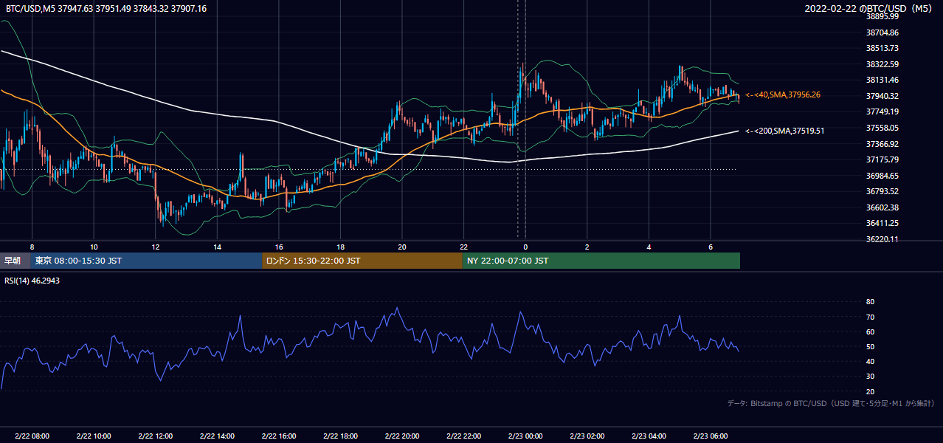
Task: Click the RSI(14) 46.2943 indicator label
Action: pos(32,281)
